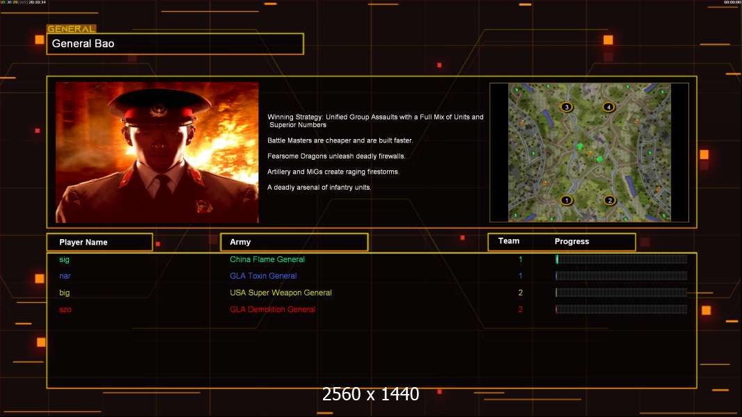
Task: Click start position marker 1 on the map
Action: pos(567,200)
